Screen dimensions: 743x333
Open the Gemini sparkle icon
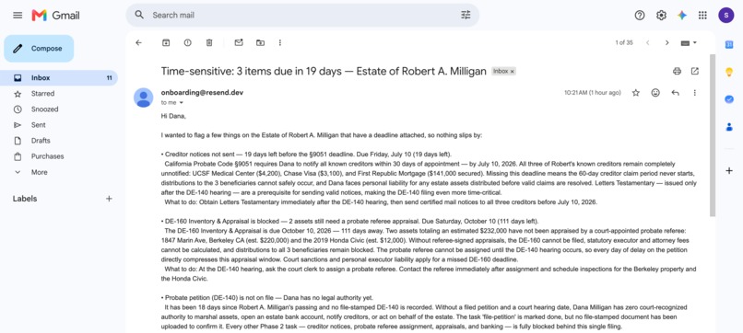(682, 15)
